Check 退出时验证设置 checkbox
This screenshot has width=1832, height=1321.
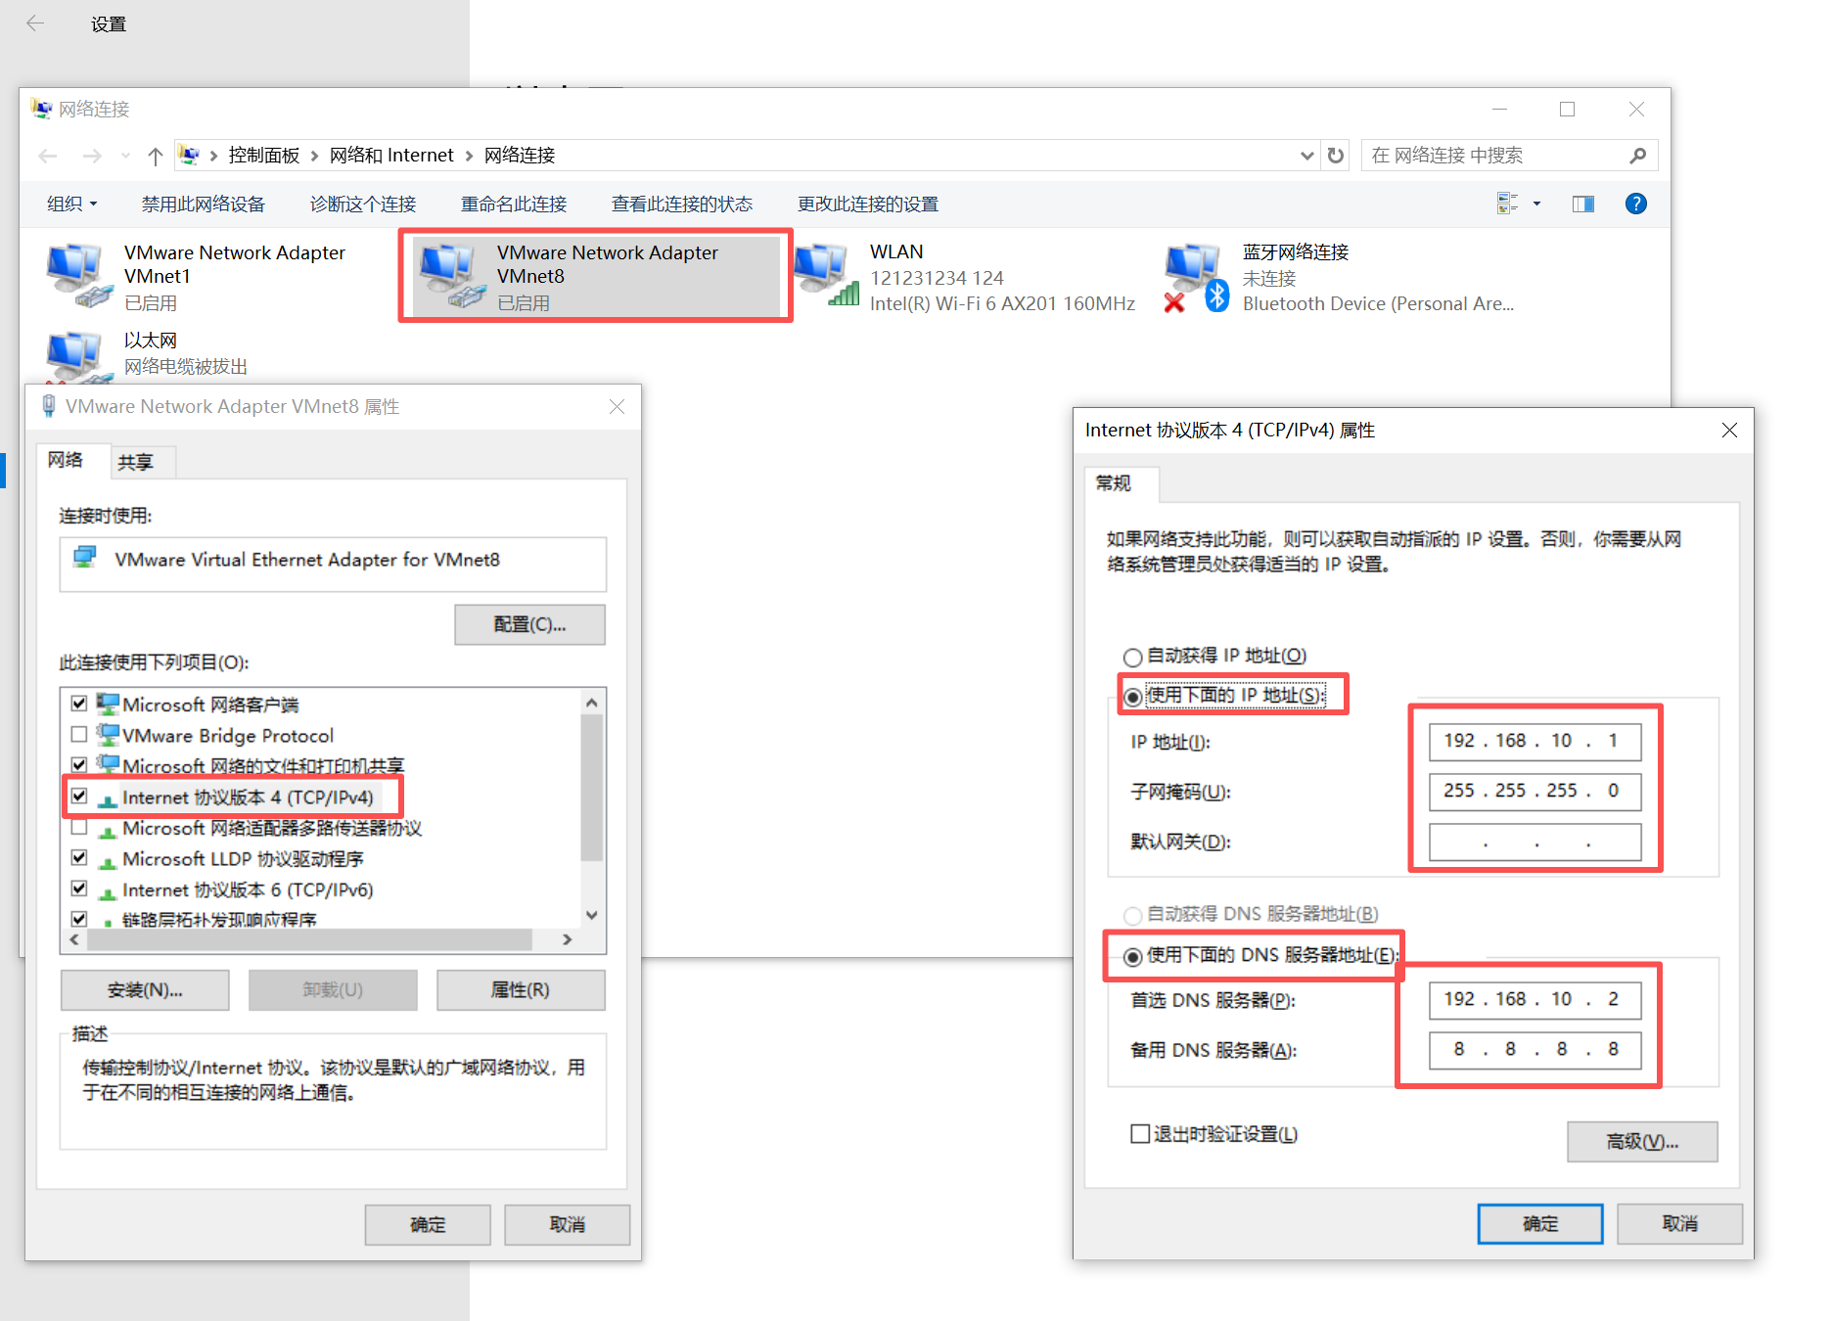[1139, 1134]
